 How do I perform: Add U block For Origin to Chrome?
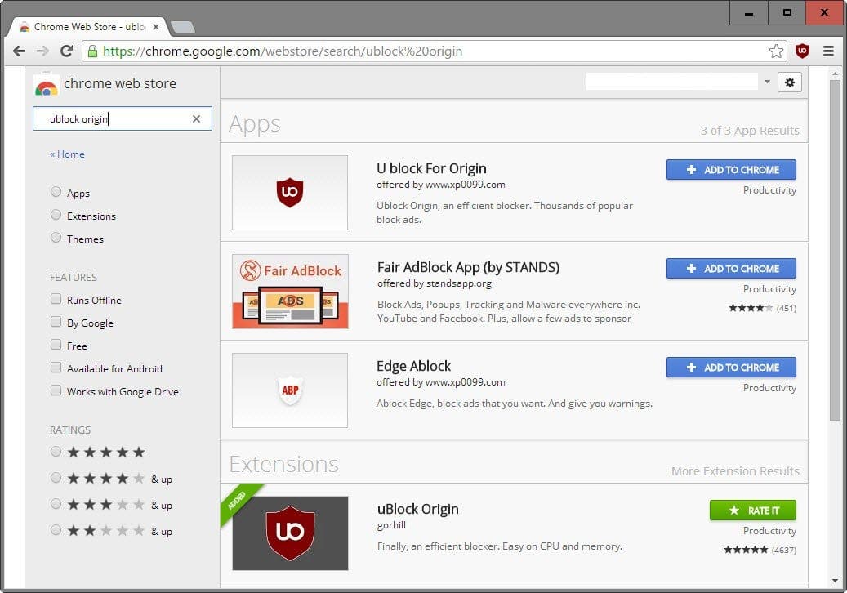[730, 169]
